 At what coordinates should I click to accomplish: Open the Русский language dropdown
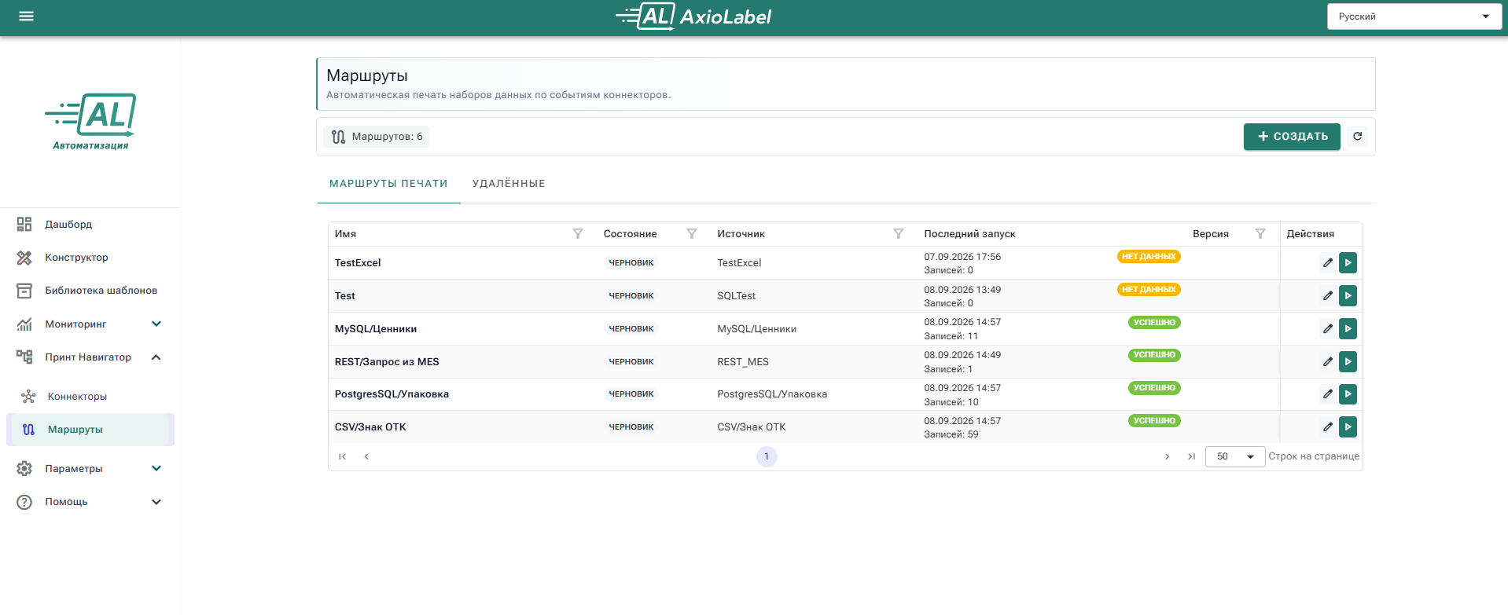tap(1414, 16)
